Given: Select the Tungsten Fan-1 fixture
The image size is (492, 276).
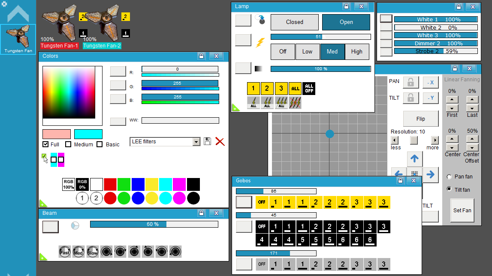Looking at the screenshot, I should (59, 46).
